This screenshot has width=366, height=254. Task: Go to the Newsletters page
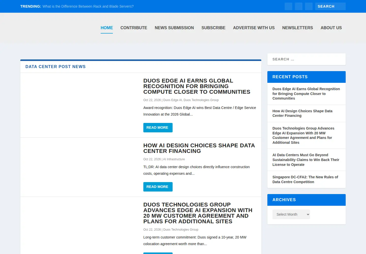(x=298, y=28)
